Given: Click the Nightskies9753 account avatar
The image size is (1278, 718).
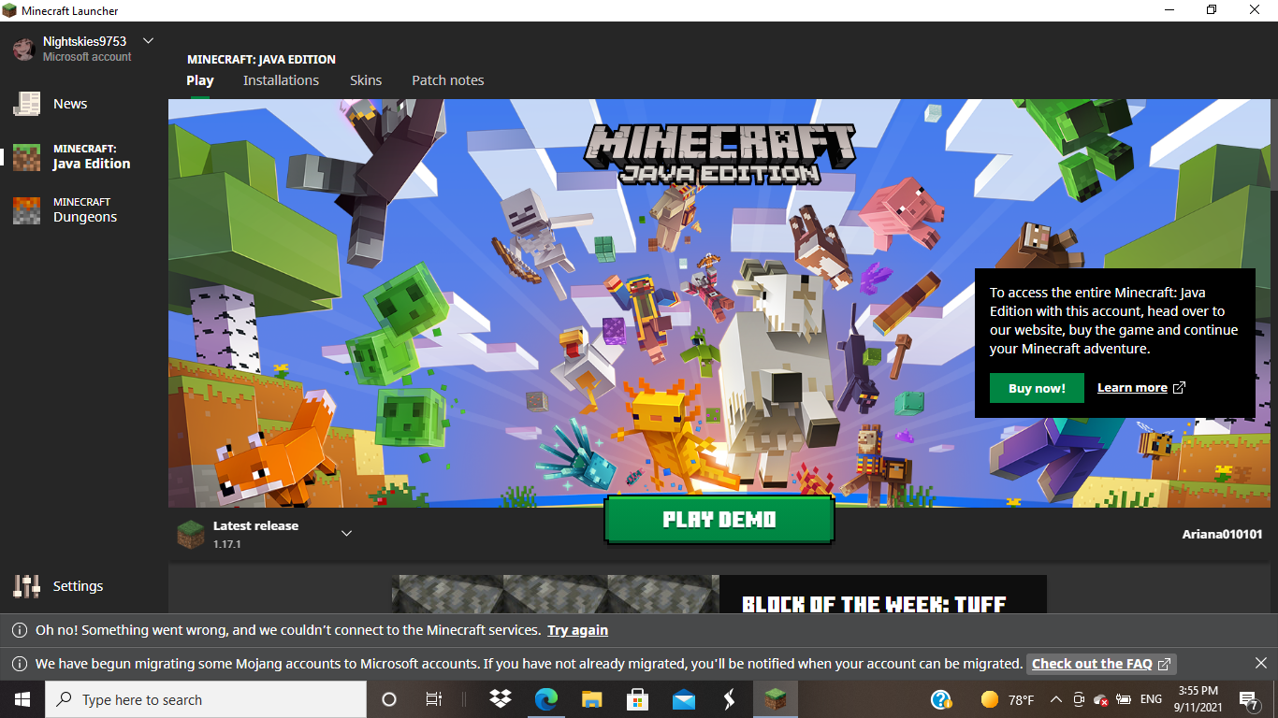Looking at the screenshot, I should tap(24, 49).
